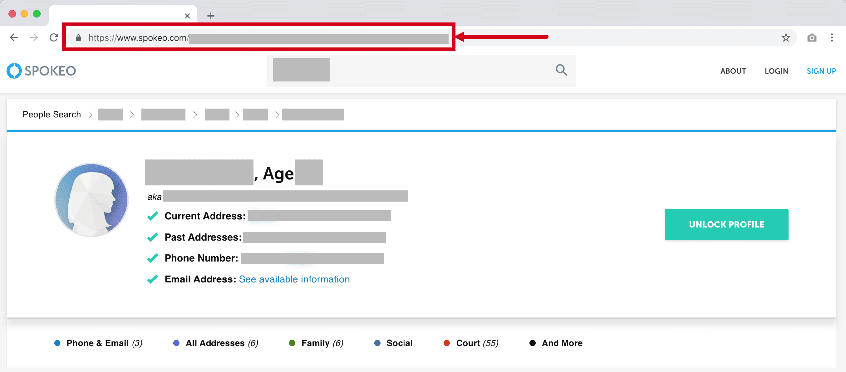Bookmark page with the star icon
This screenshot has height=372, width=846.
786,38
